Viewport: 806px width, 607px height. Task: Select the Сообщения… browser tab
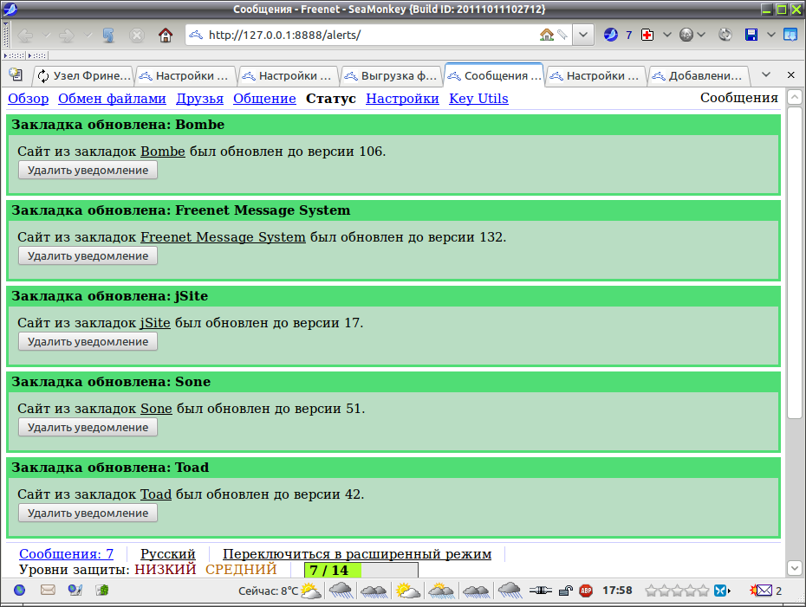click(x=494, y=75)
